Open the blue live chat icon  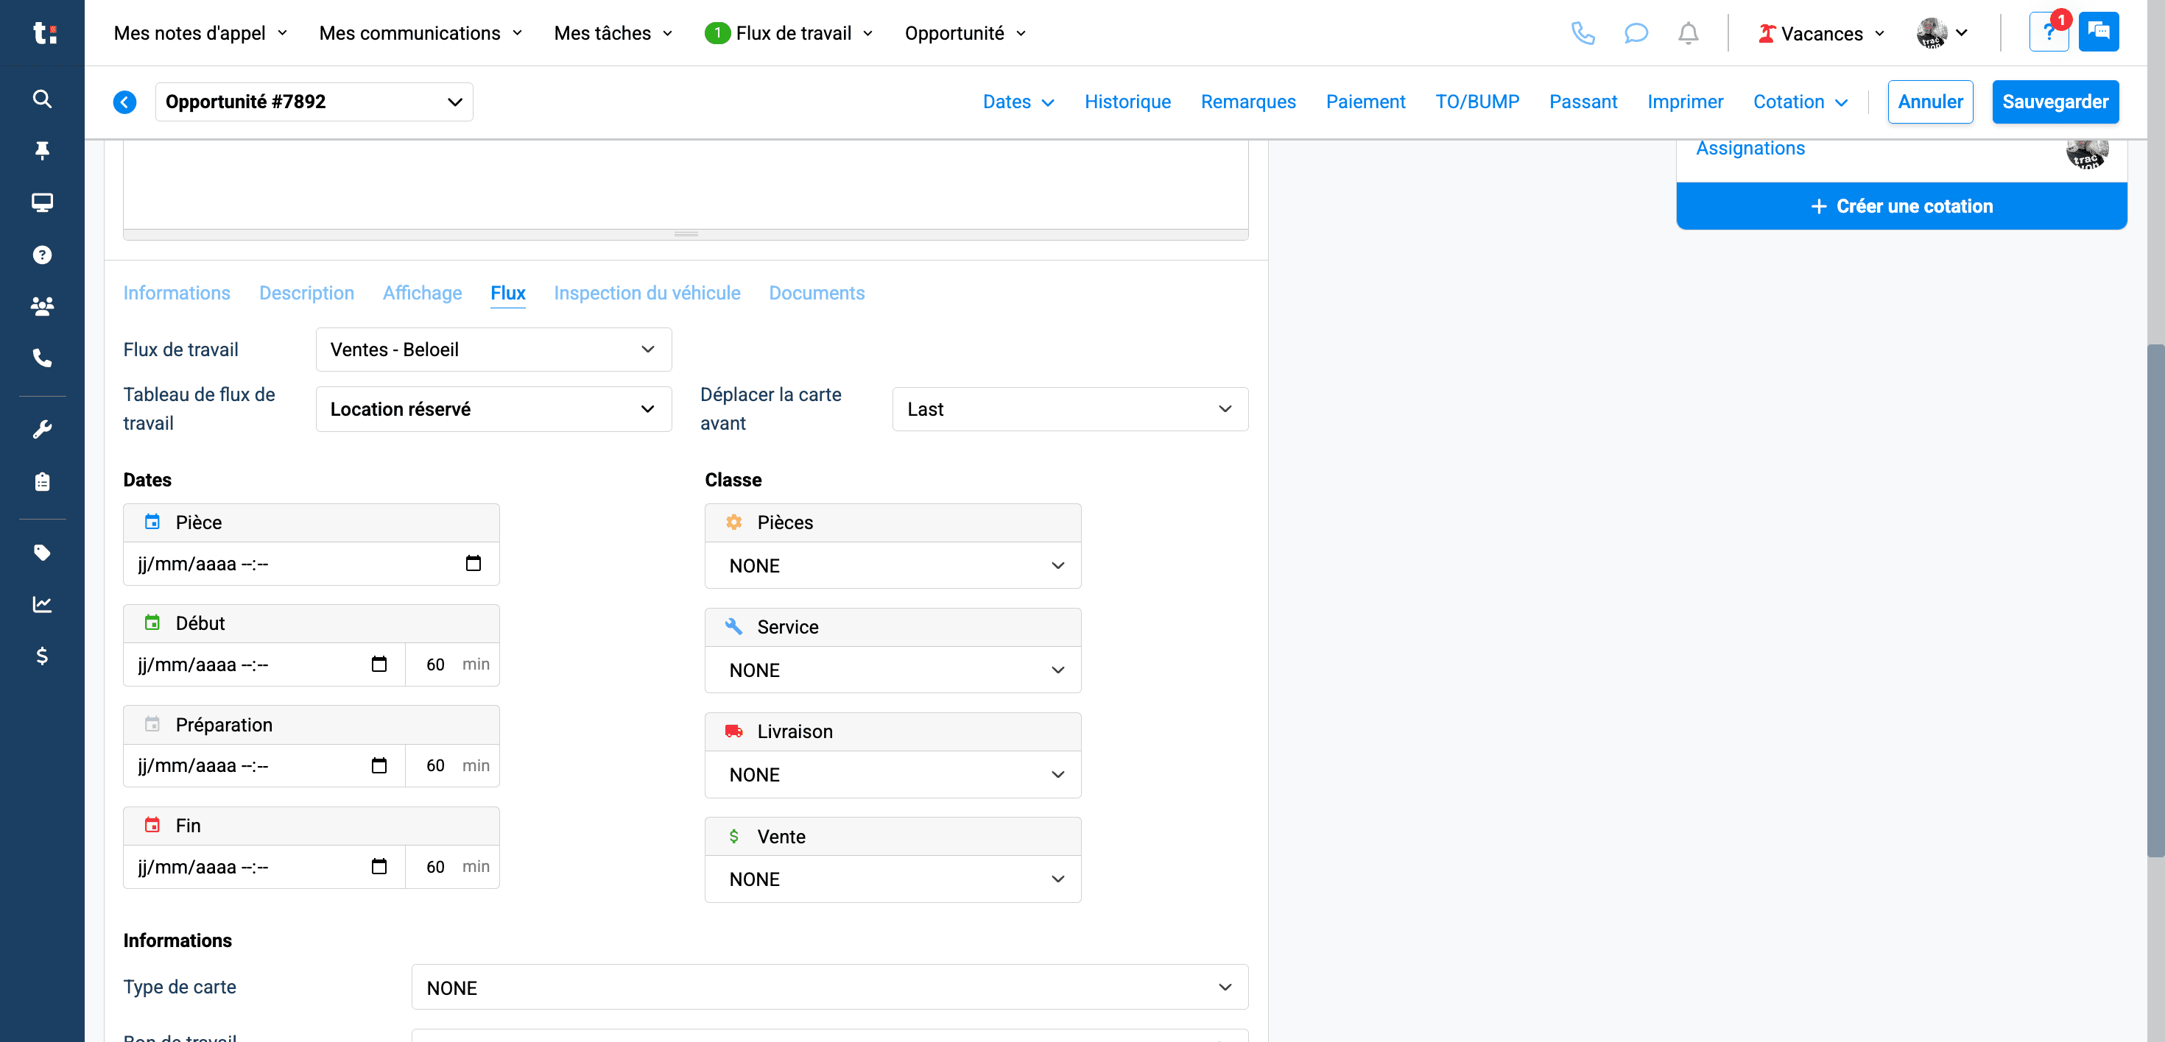(2099, 32)
